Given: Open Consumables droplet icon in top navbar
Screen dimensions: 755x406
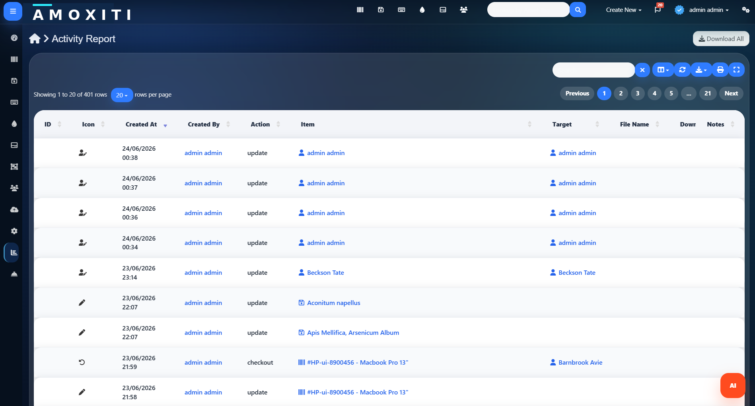Looking at the screenshot, I should [422, 10].
